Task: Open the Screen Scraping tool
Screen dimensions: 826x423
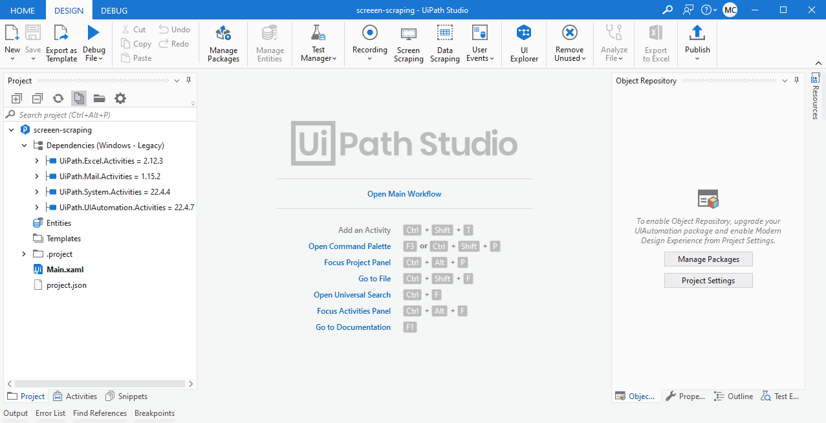Action: click(x=408, y=44)
